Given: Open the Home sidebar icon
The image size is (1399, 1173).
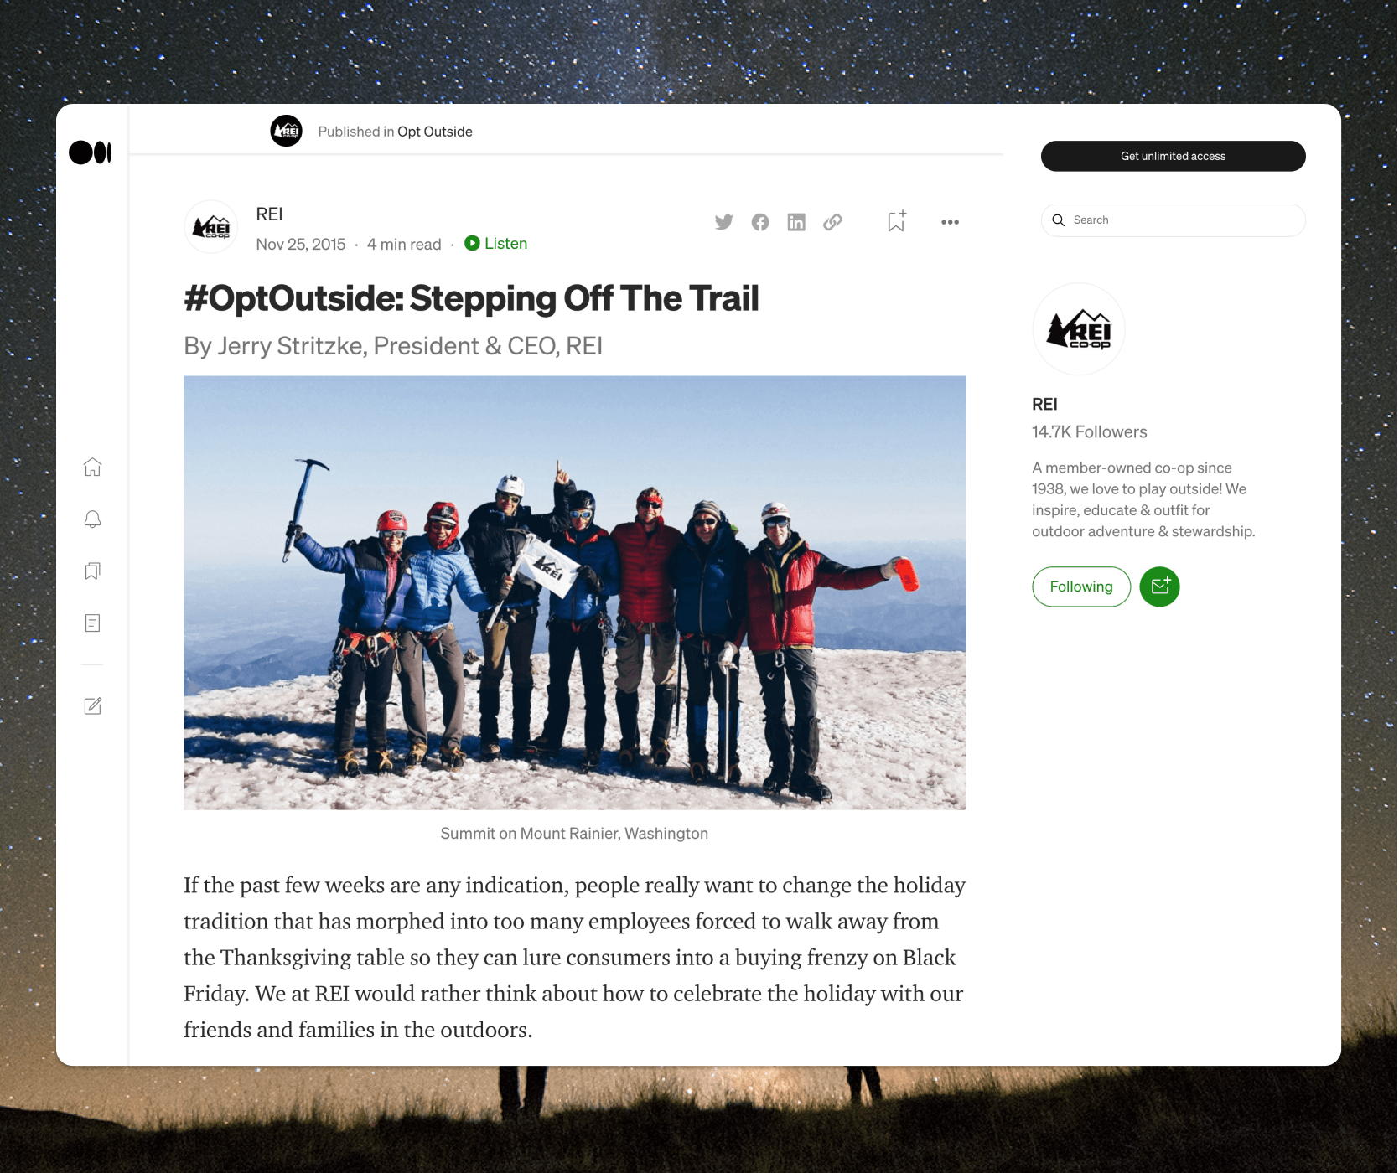Looking at the screenshot, I should tap(92, 467).
